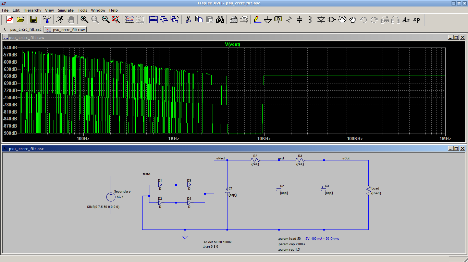Click the vRect net label

pyautogui.click(x=220, y=158)
